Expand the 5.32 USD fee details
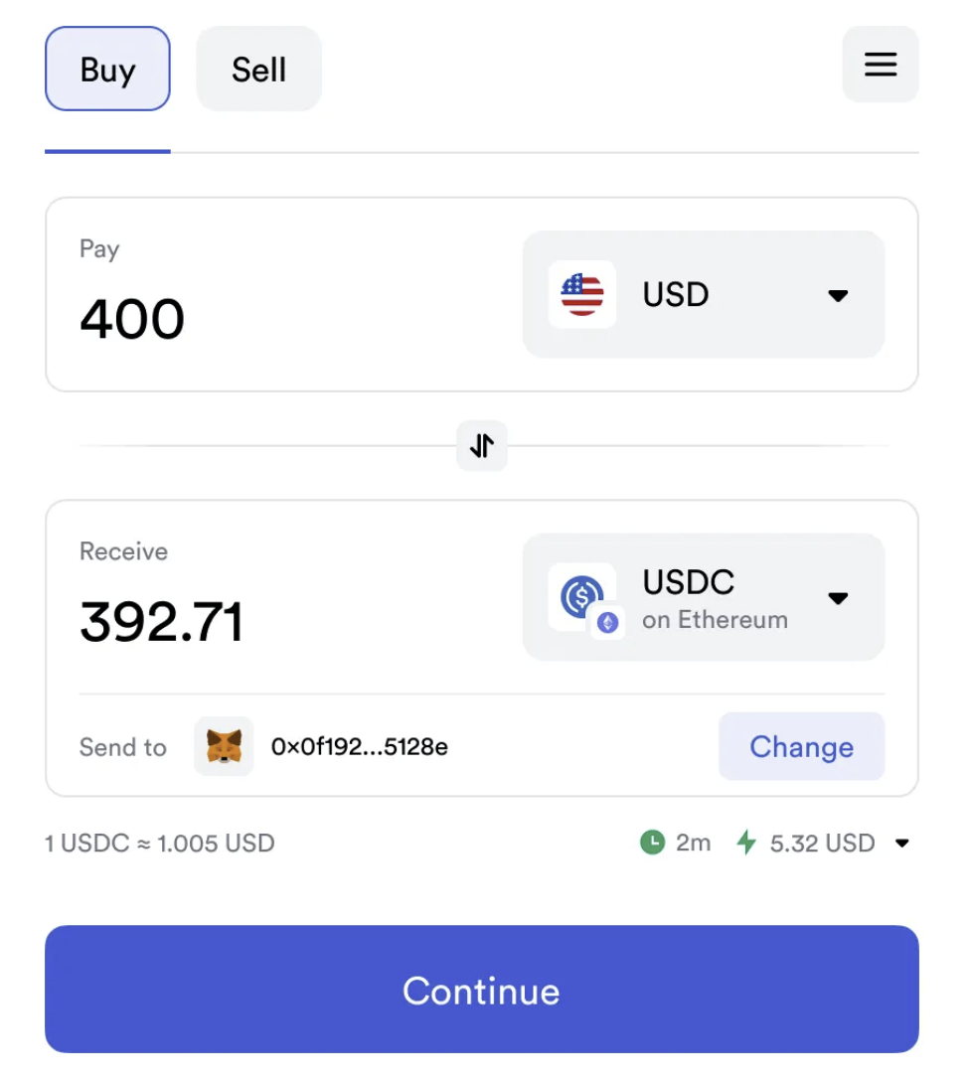 tap(901, 844)
